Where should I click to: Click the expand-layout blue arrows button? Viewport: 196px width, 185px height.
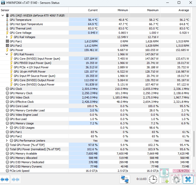pyautogui.click(x=5, y=179)
